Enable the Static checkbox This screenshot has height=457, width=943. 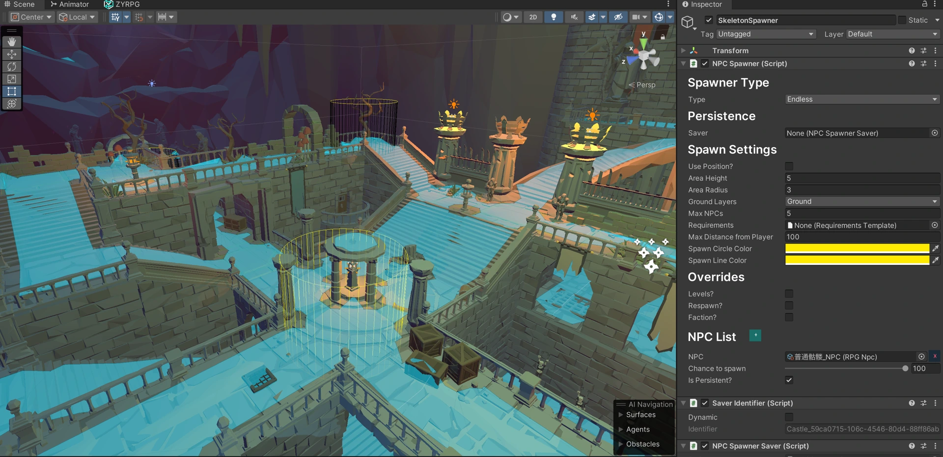point(902,20)
